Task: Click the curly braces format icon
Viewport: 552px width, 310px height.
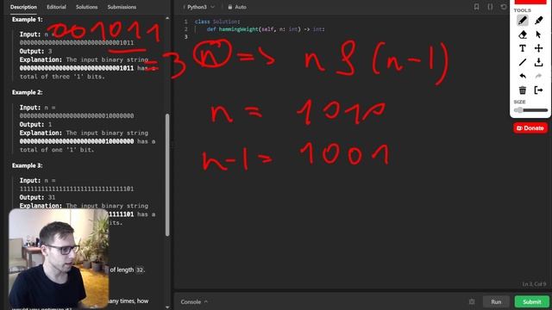Action: (490, 7)
